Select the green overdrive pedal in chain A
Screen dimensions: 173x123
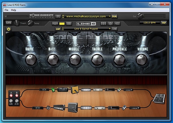pyautogui.click(x=53, y=90)
